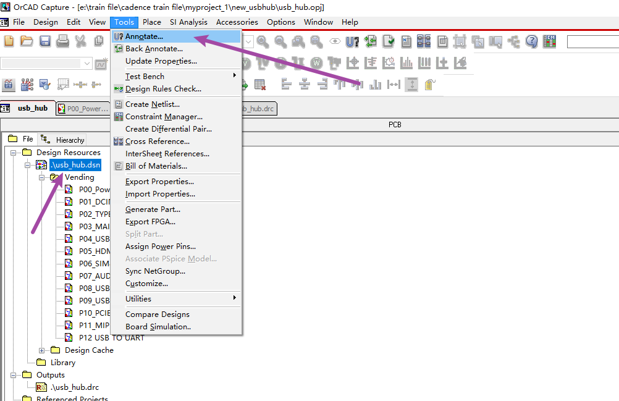The image size is (619, 401).
Task: Collapse the Vending schematic folder
Action: 41,177
